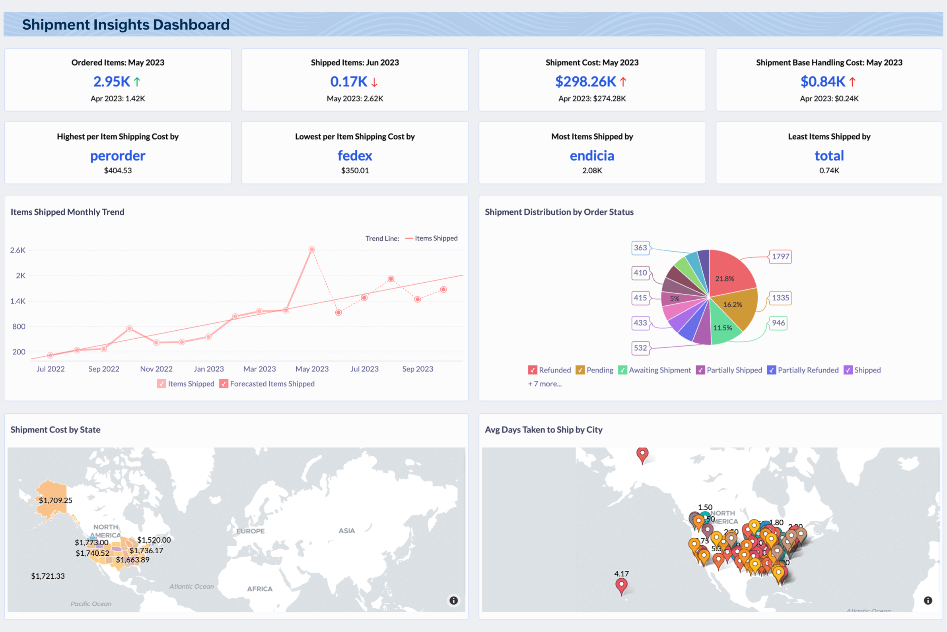Click the $1,709.25 Alaska cost label
This screenshot has height=632, width=947.
[56, 500]
